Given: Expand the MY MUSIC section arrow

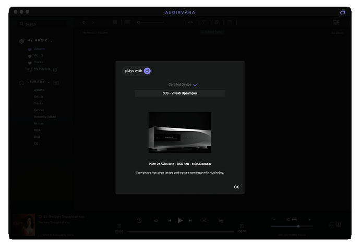Looking at the screenshot, I should pyautogui.click(x=51, y=41).
